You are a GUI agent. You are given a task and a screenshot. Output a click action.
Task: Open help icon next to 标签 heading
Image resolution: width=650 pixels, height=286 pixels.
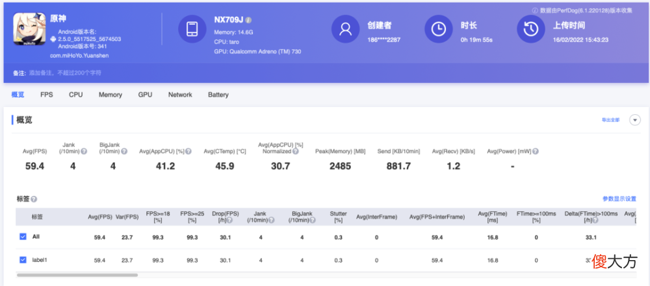[34, 199]
